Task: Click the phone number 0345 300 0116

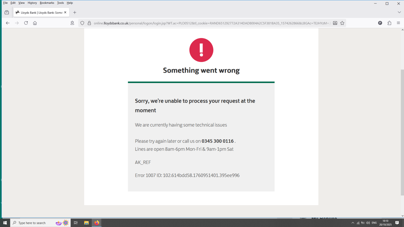Action: pyautogui.click(x=217, y=141)
